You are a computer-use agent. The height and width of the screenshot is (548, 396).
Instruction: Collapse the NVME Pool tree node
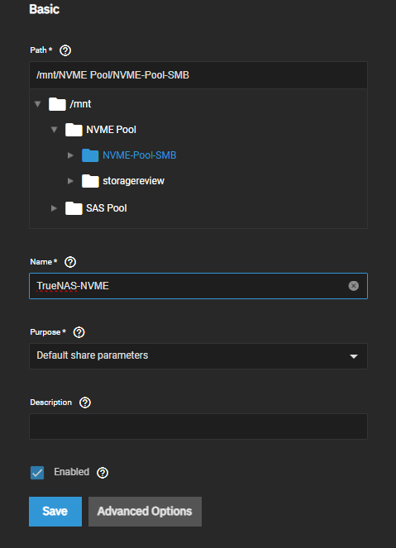tap(55, 130)
